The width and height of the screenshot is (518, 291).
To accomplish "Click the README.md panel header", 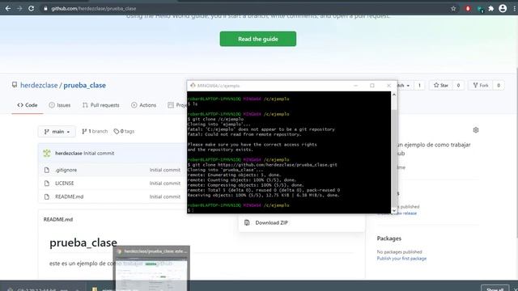I will click(x=58, y=219).
